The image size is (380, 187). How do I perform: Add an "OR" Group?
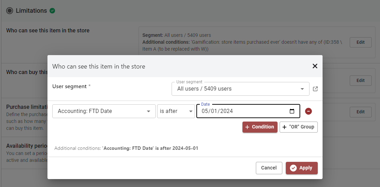[298, 127]
